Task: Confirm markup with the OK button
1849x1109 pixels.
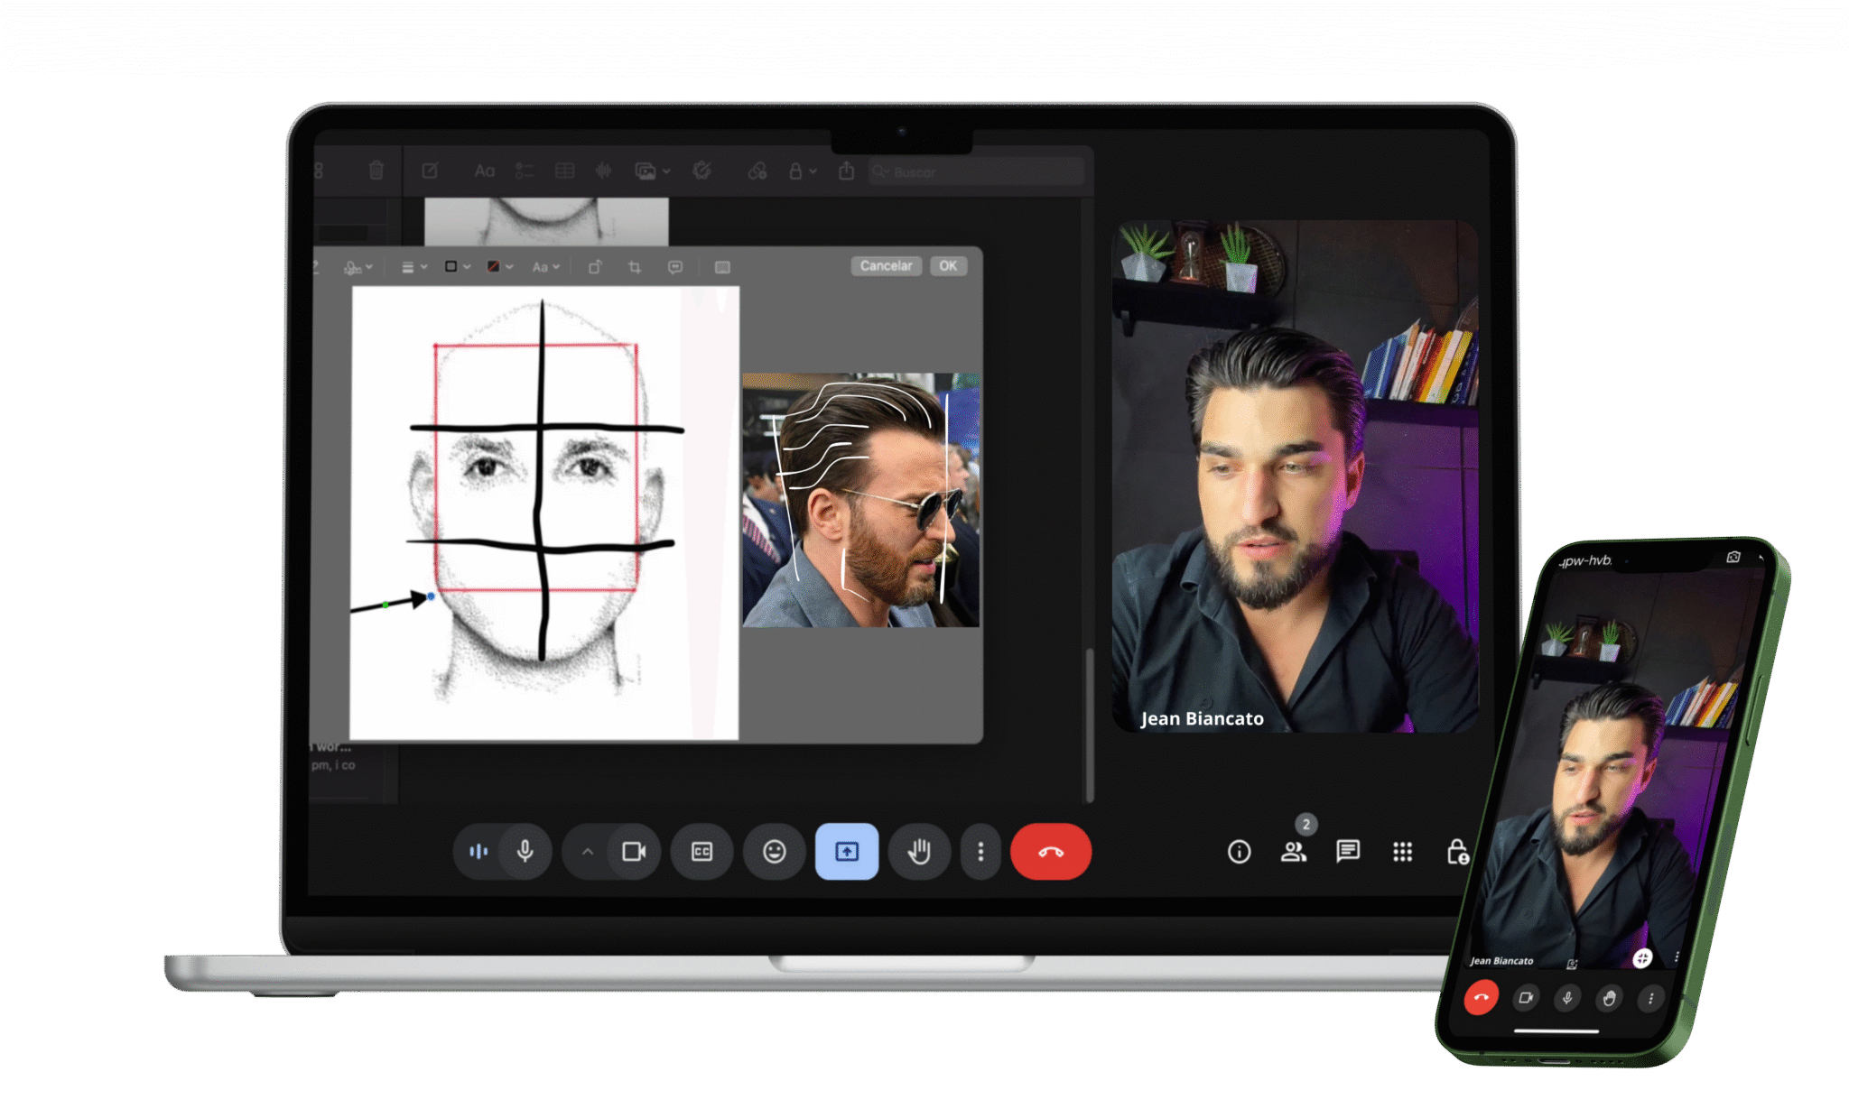Action: point(948,266)
